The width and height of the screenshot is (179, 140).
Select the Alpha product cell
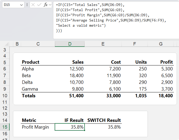[x=38, y=69]
